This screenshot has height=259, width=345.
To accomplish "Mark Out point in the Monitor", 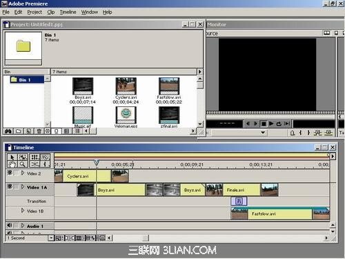I will point(308,133).
